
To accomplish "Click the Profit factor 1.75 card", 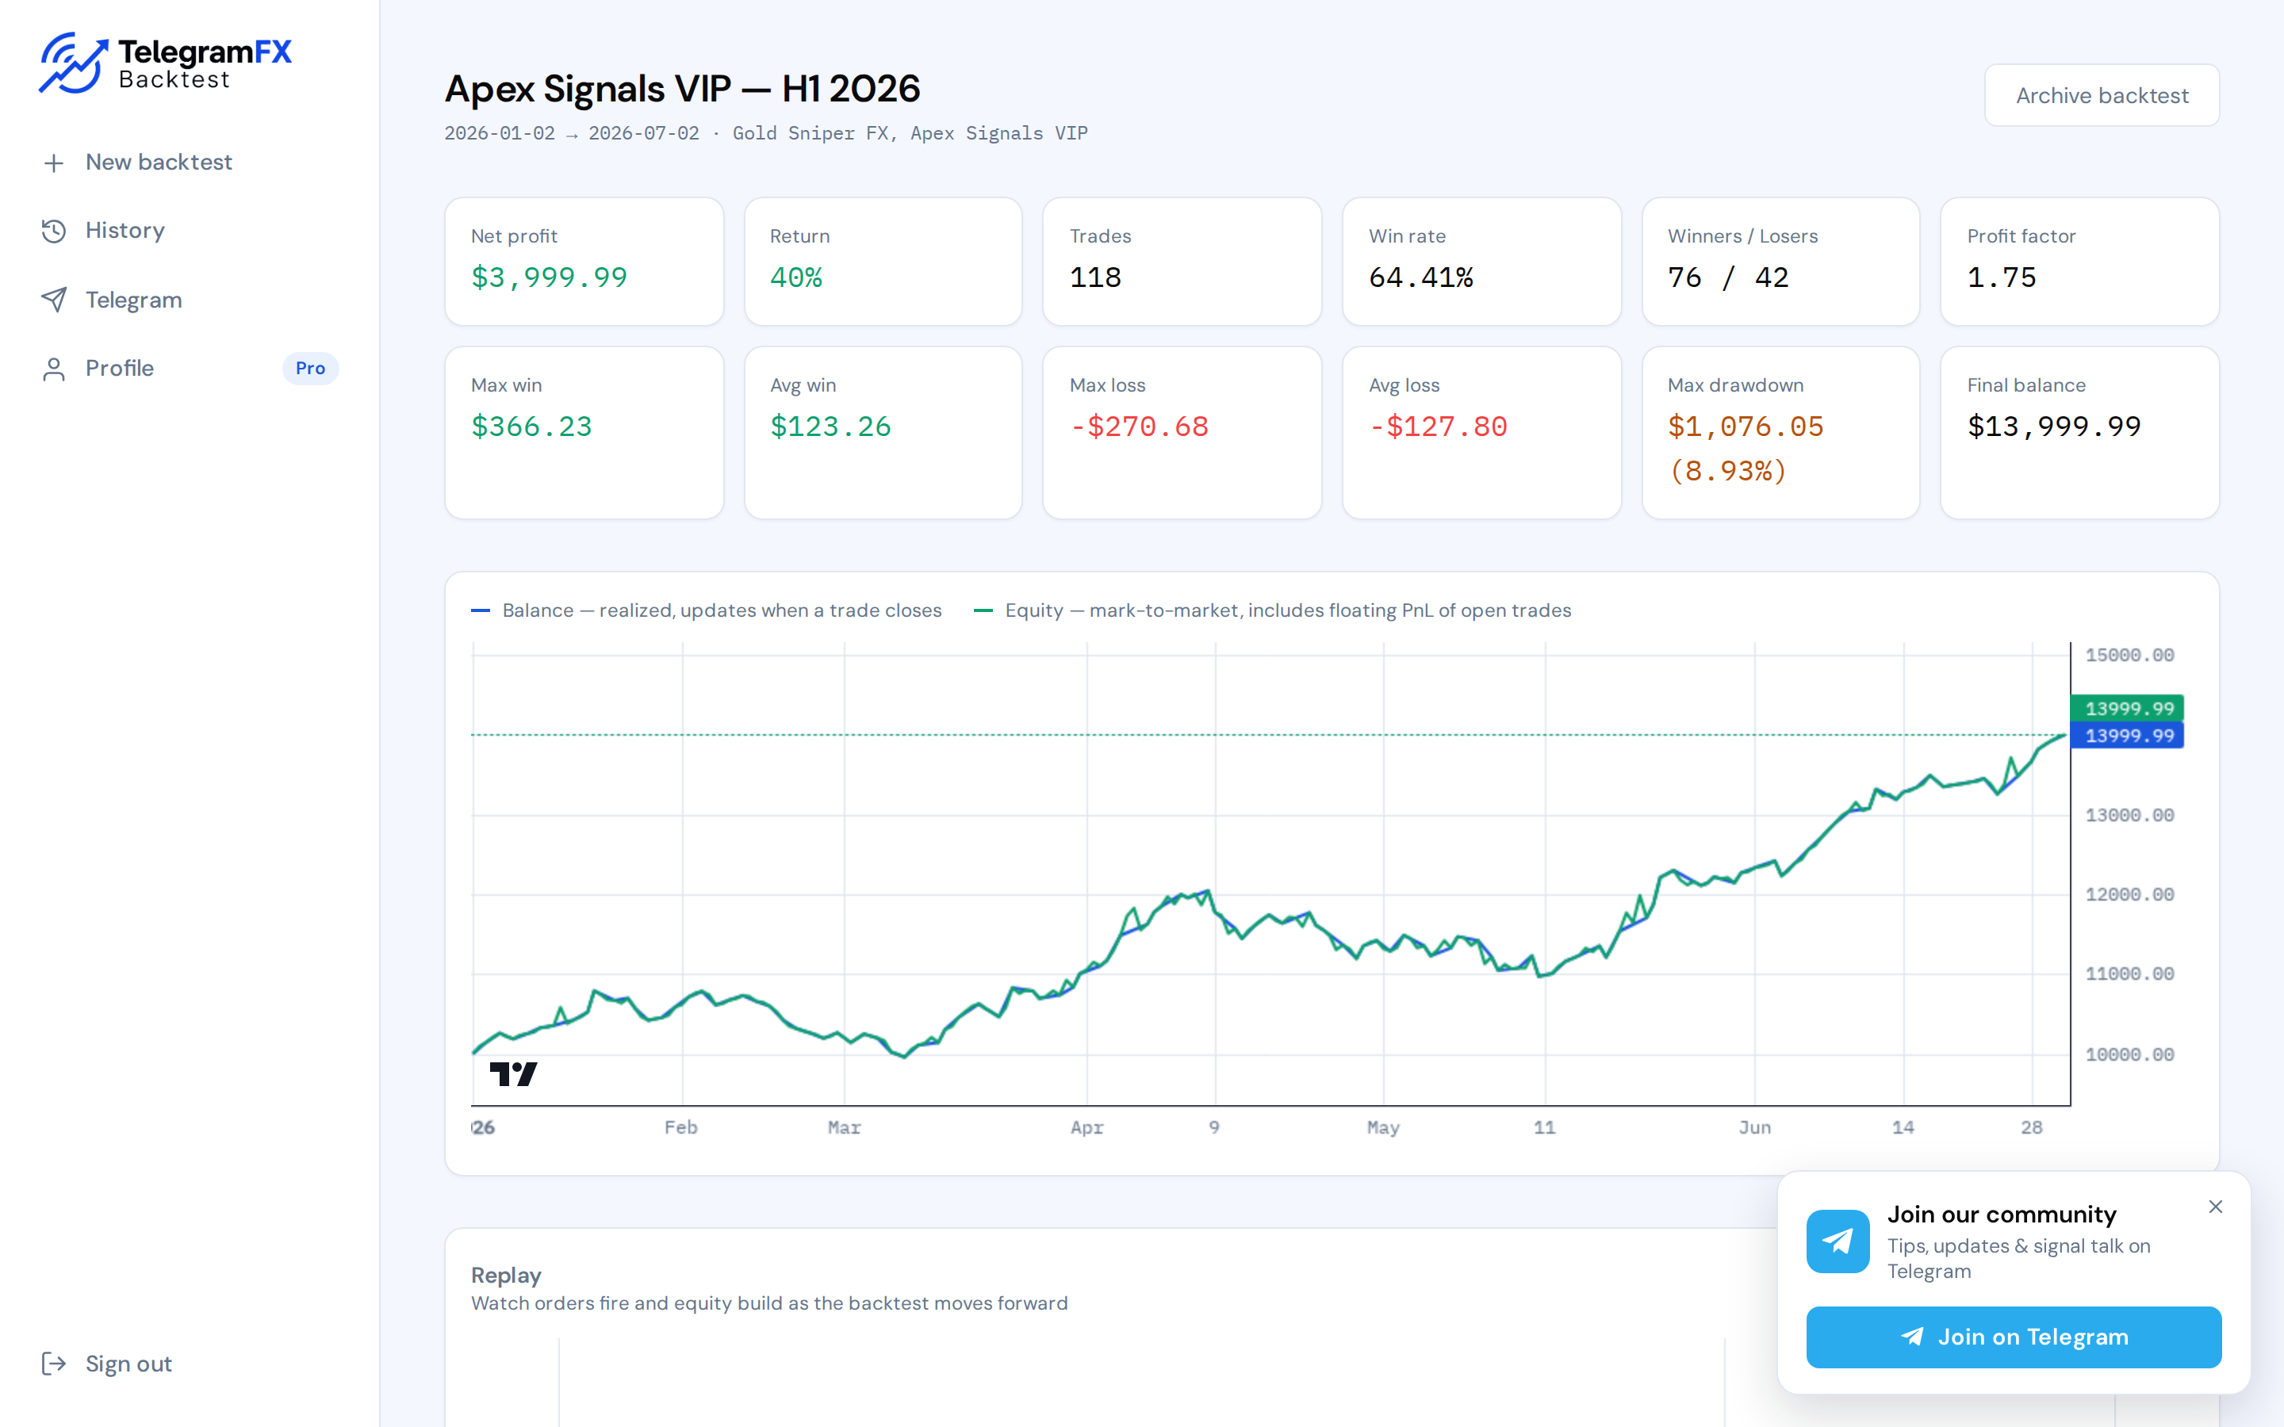I will (2080, 262).
